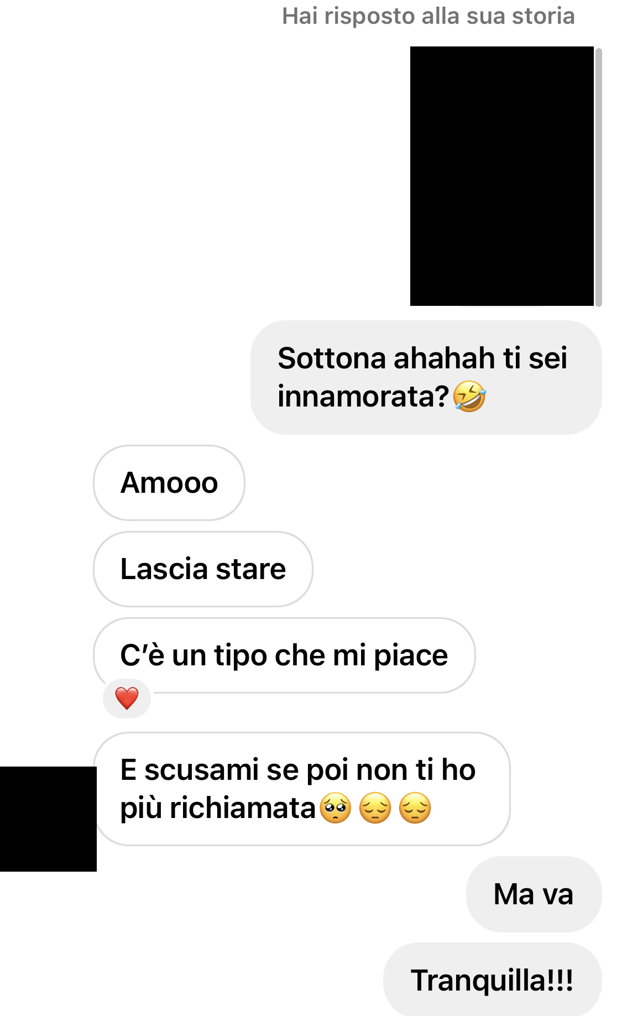622x1016 pixels.
Task: Select the "Lascia stare" message bubble
Action: tap(203, 569)
